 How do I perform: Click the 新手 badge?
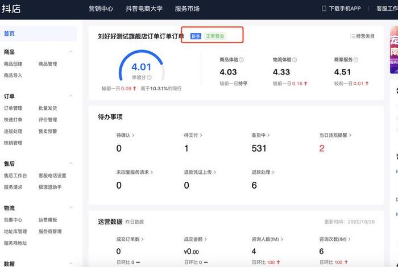coord(196,36)
